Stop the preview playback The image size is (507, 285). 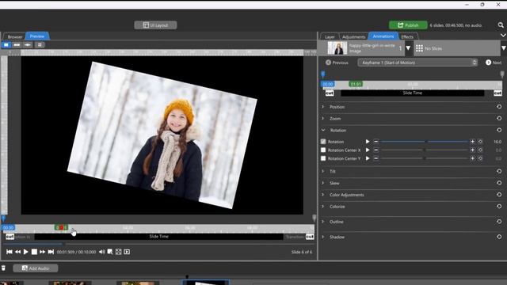pyautogui.click(x=34, y=252)
